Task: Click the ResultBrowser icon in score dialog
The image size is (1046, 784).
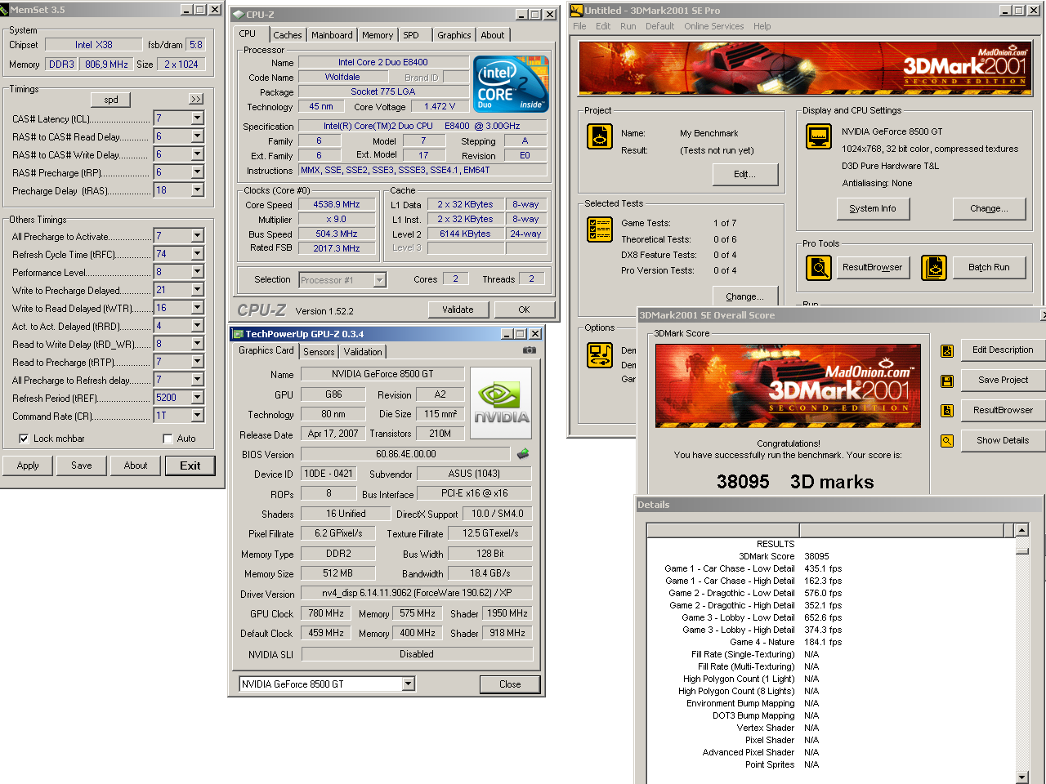Action: pyautogui.click(x=947, y=411)
